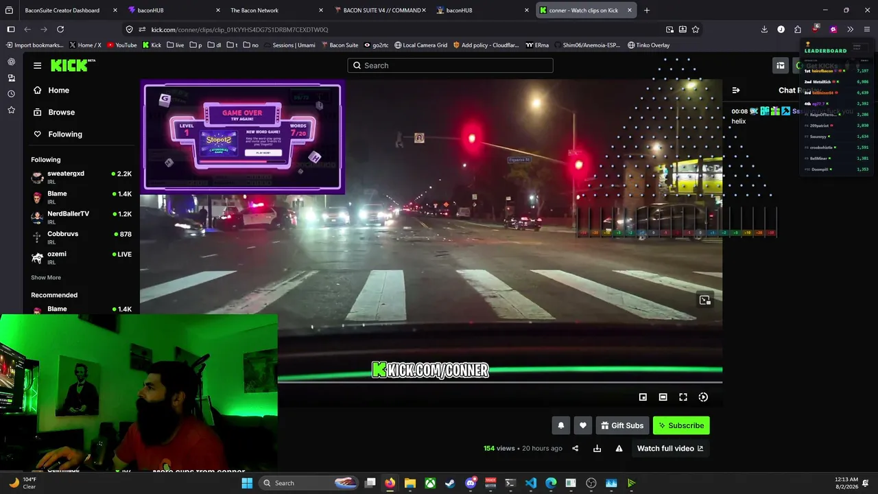Open the Home / X bookmark
Image resolution: width=878 pixels, height=494 pixels.
point(84,45)
